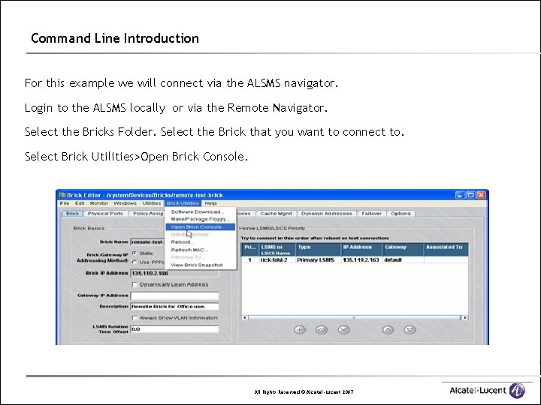The width and height of the screenshot is (541, 405).
Task: Maximize the Brick Editor window
Action: point(470,195)
